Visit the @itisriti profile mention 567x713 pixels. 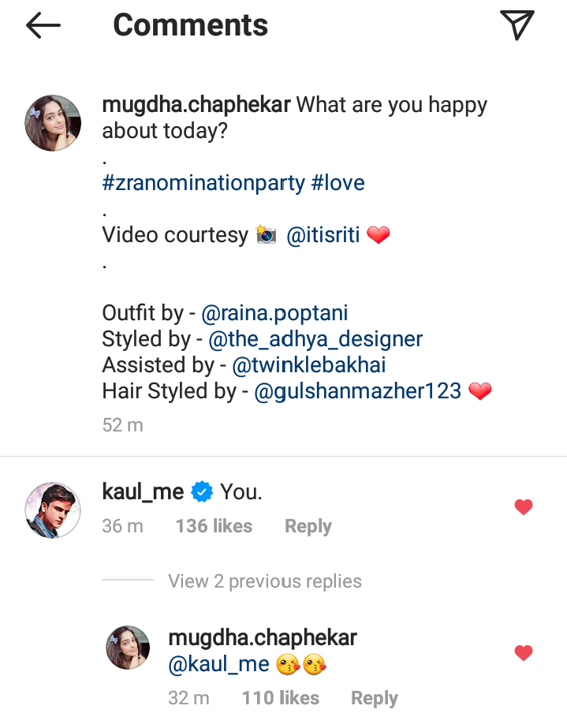[323, 235]
